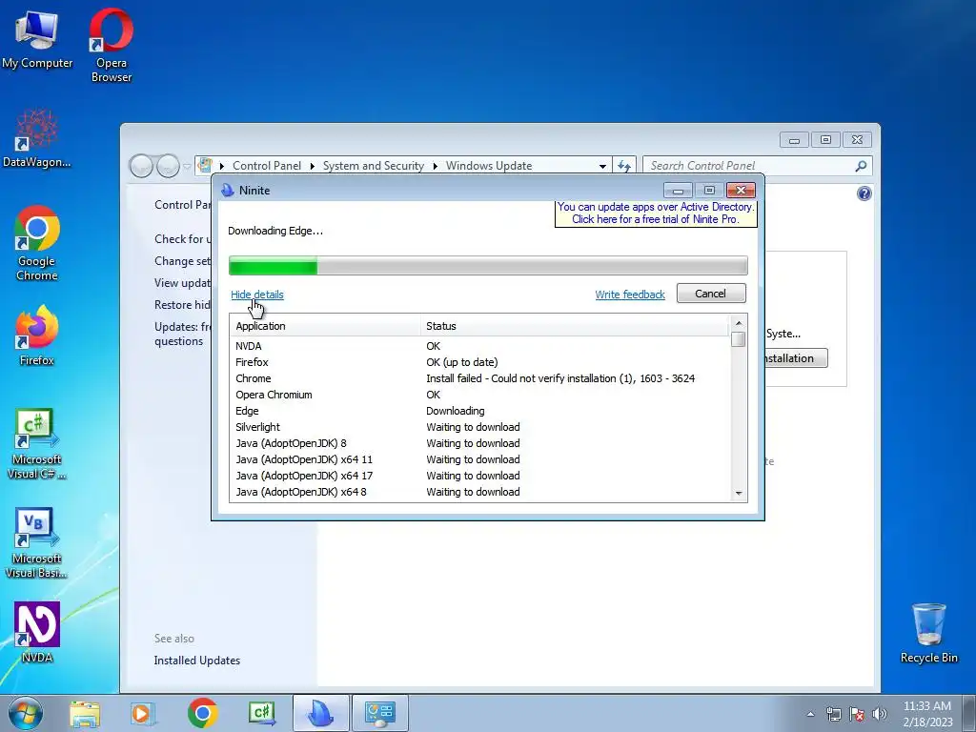Open File Explorer from taskbar
This screenshot has height=732, width=976.
tap(85, 713)
